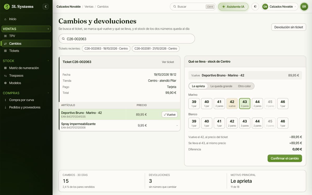Choose Blanco size 39
The width and height of the screenshot is (312, 195).
point(194,123)
